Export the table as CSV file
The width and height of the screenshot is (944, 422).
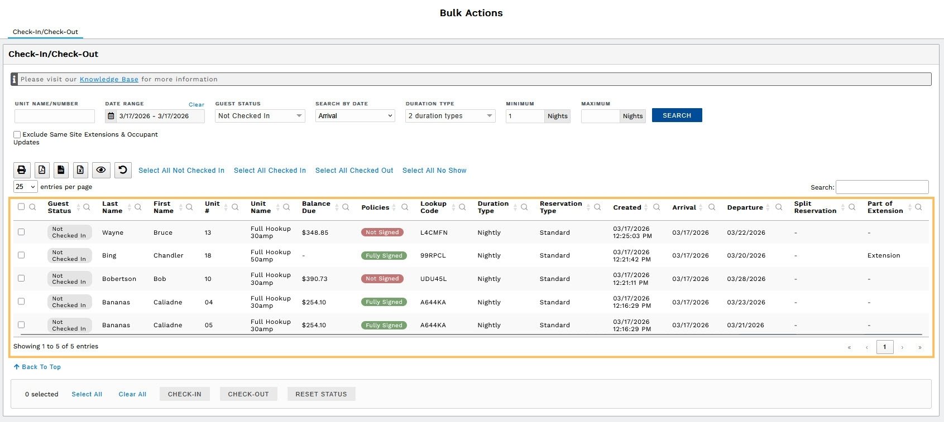pos(61,170)
